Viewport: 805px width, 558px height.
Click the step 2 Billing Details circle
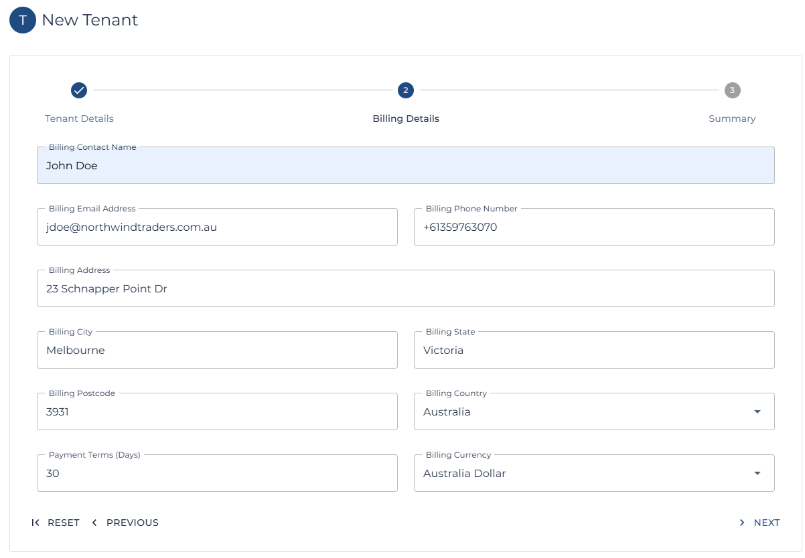pyautogui.click(x=406, y=90)
